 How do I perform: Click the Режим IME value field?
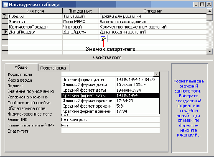(110, 120)
